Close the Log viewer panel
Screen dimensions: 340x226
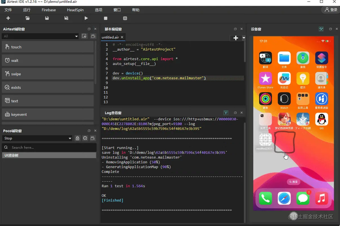242,113
